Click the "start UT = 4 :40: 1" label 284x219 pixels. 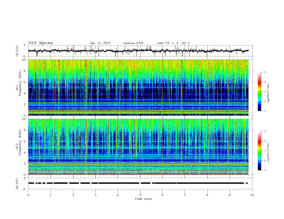[x=173, y=43]
